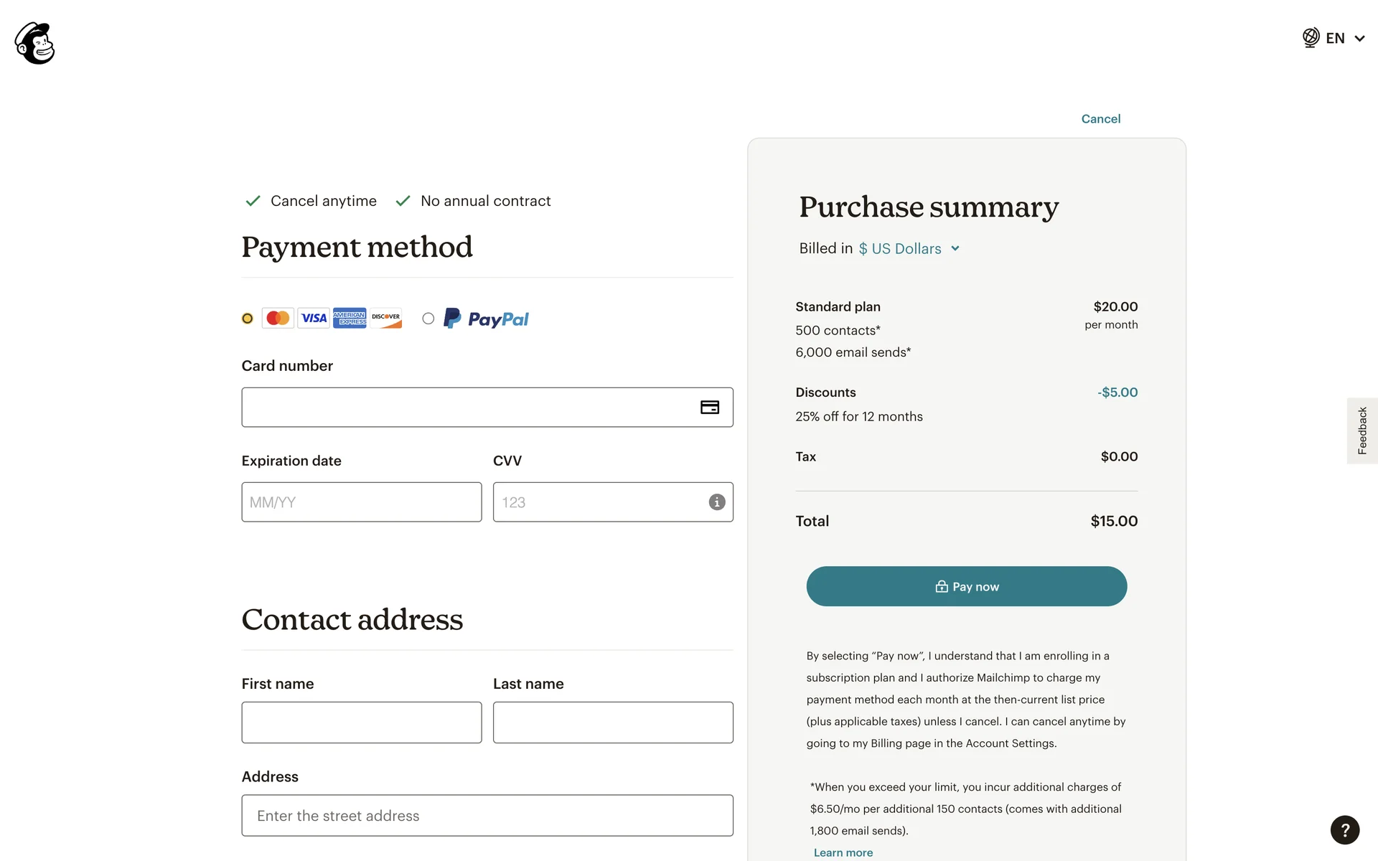This screenshot has height=861, width=1378.
Task: Click the Visa card logo
Action: [x=314, y=318]
